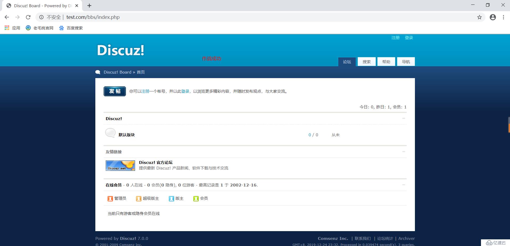The height and width of the screenshot is (246, 510).
Task: Click the Discuz.net banner image
Action: 120,166
